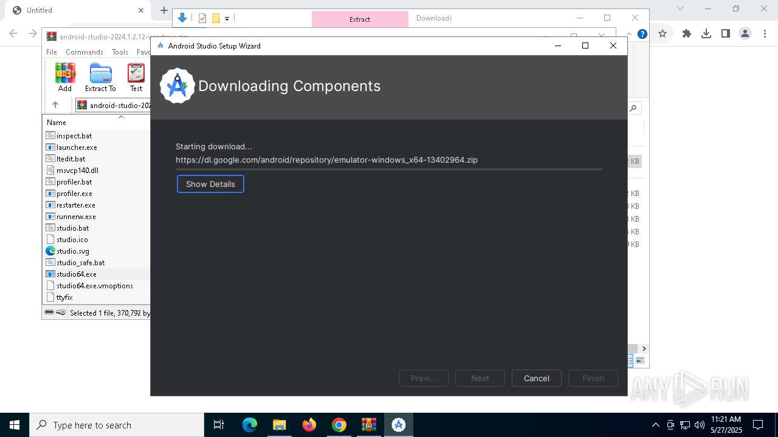
Task: Open WinRAR from the taskbar
Action: [369, 425]
